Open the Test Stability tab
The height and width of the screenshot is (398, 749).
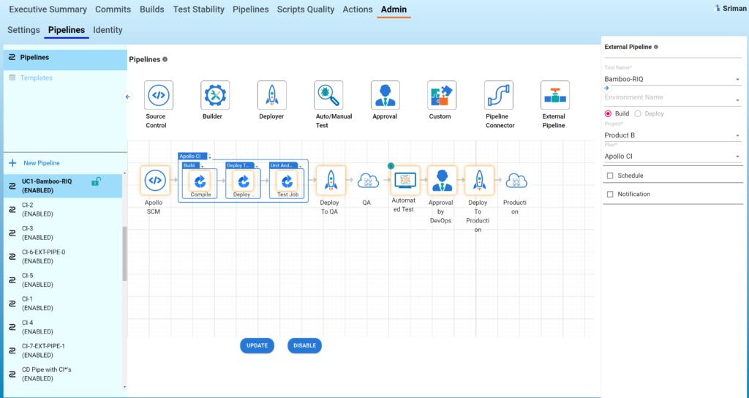(199, 10)
